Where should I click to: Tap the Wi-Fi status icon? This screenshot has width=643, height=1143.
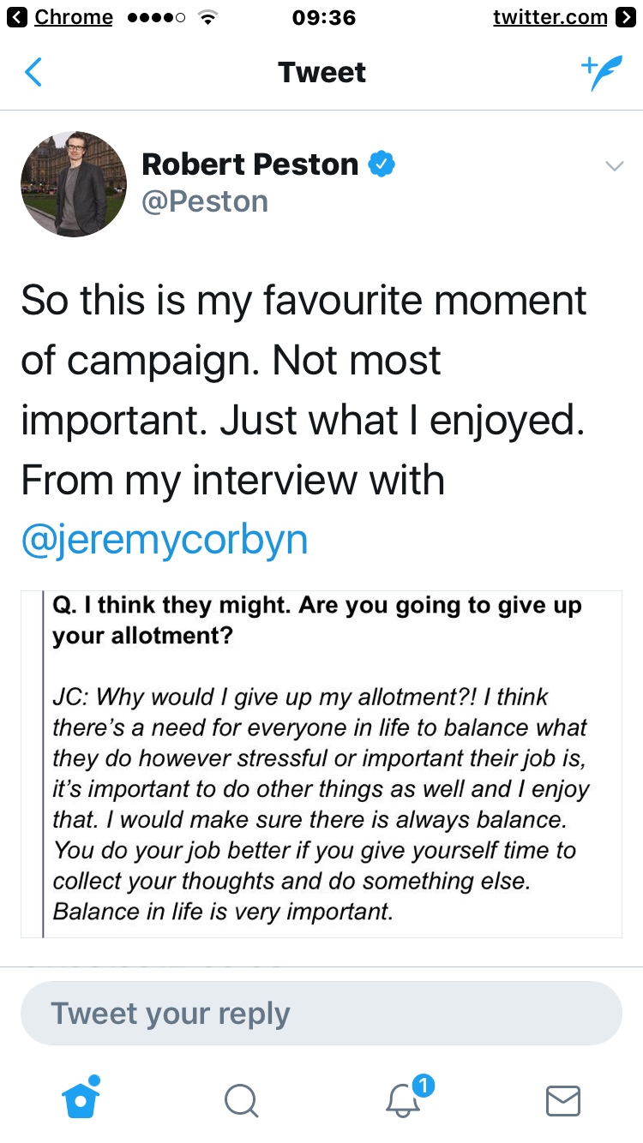[206, 18]
